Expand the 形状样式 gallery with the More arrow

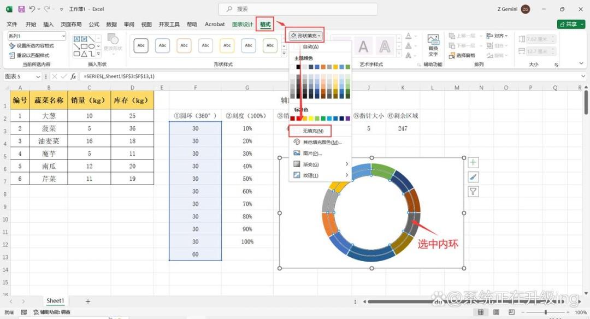pyautogui.click(x=284, y=53)
